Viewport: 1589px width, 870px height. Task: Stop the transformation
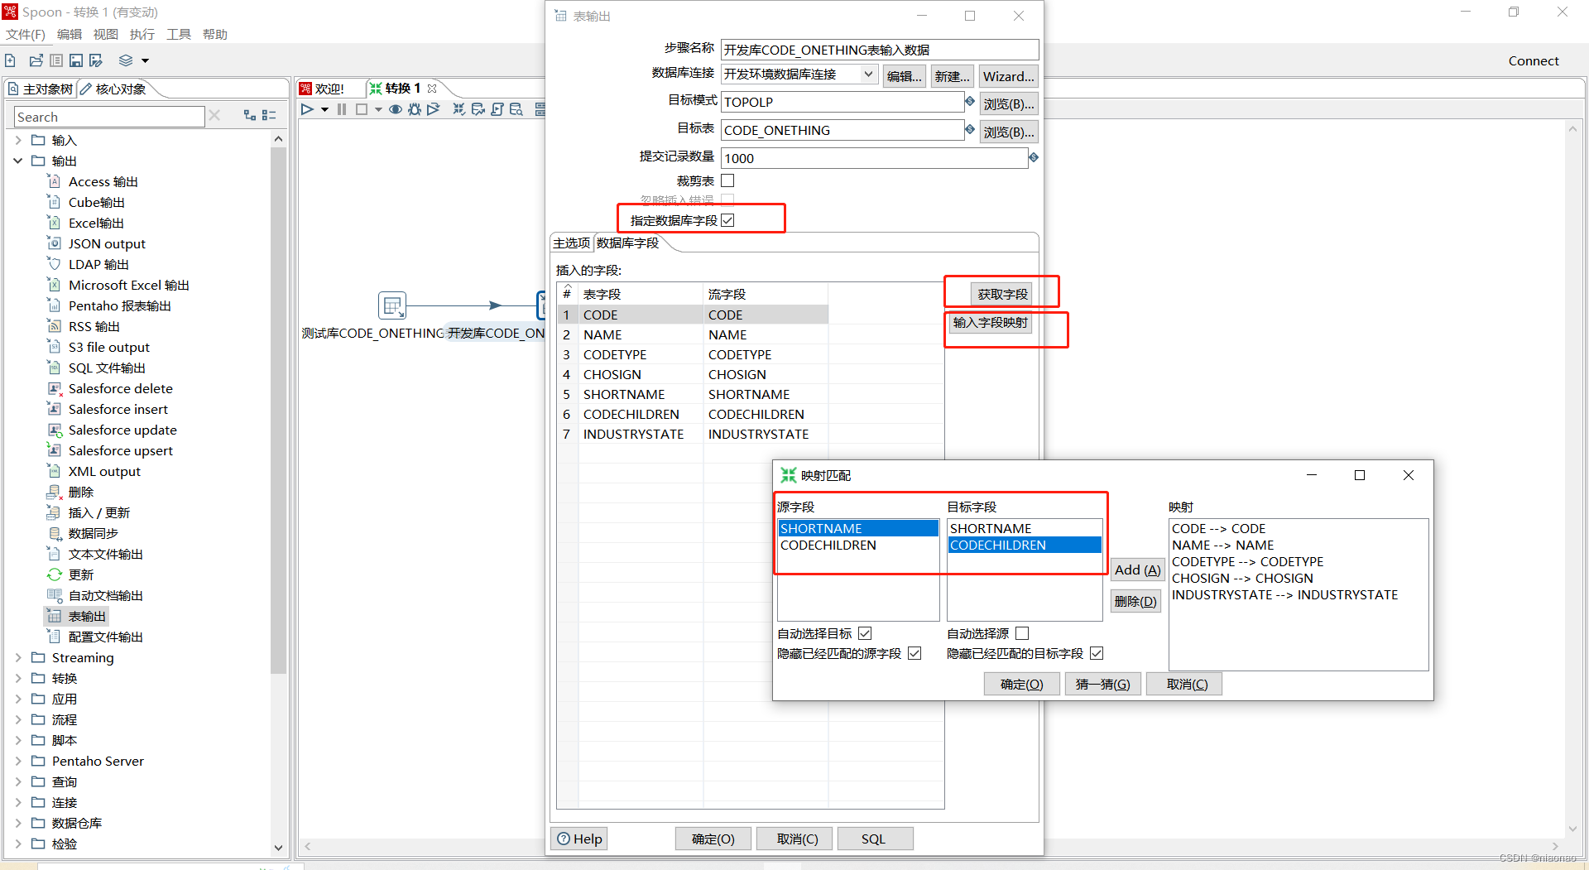coord(362,109)
